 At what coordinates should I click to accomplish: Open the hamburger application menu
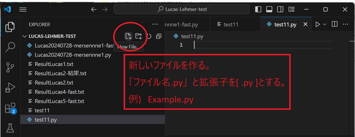(x=23, y=9)
